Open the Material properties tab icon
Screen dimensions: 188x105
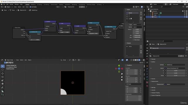pos(147,82)
